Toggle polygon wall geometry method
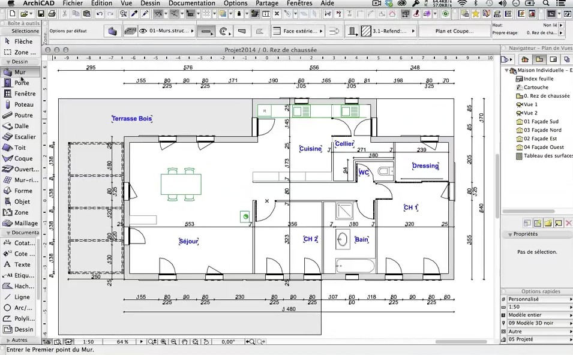This screenshot has height=355, width=573. click(x=259, y=31)
